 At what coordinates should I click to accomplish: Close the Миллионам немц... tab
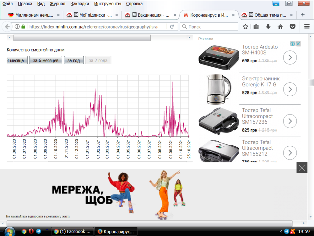coord(58,15)
